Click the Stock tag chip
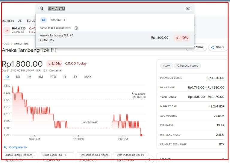 click(167, 66)
